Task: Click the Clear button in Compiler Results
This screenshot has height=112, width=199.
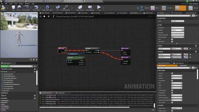Action: coord(153,110)
